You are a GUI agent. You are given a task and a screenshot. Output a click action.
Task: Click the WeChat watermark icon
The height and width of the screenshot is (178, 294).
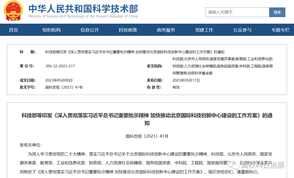pyautogui.click(x=234, y=165)
